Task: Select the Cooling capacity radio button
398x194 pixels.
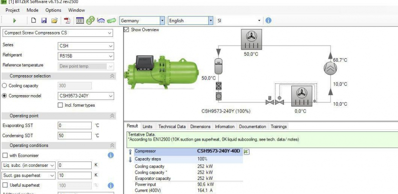Action: click(4, 86)
